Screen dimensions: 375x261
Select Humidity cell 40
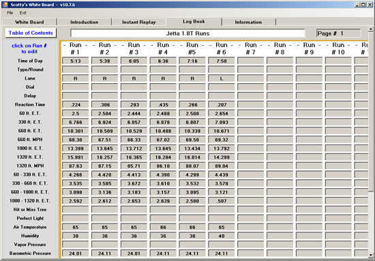click(x=221, y=236)
